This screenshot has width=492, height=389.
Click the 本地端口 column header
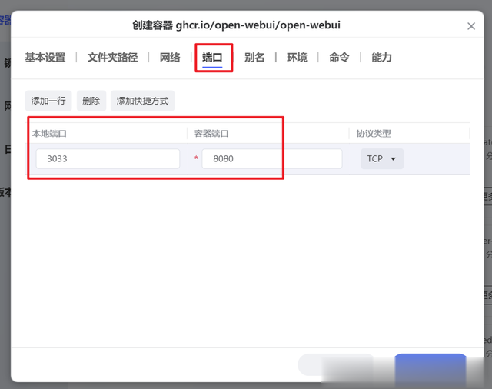click(49, 134)
